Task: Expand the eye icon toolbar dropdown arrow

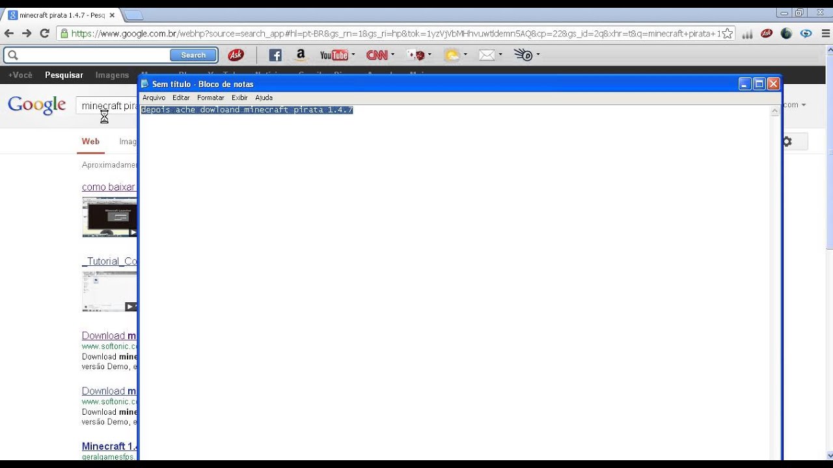Action: tap(538, 55)
